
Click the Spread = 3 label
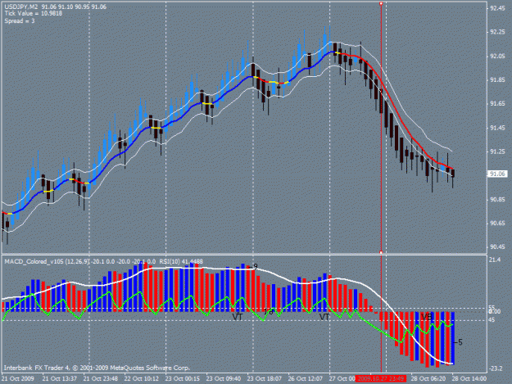point(20,21)
